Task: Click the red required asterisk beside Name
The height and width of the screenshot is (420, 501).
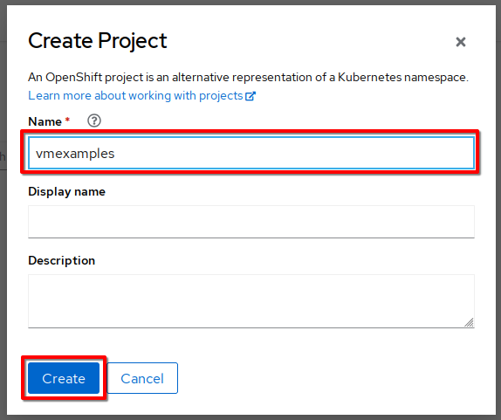Action: pyautogui.click(x=67, y=120)
